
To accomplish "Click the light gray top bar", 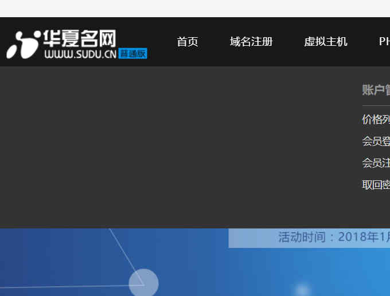I will 195,9.
